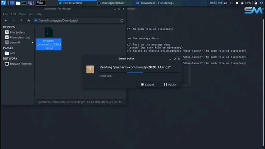The image size is (265, 149).
Task: Open File menu in File Manager
Action: pos(5,14)
